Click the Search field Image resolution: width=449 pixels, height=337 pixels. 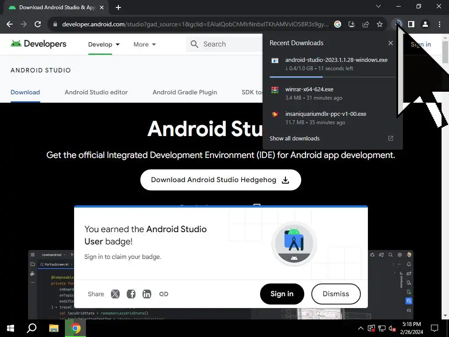coord(225,44)
